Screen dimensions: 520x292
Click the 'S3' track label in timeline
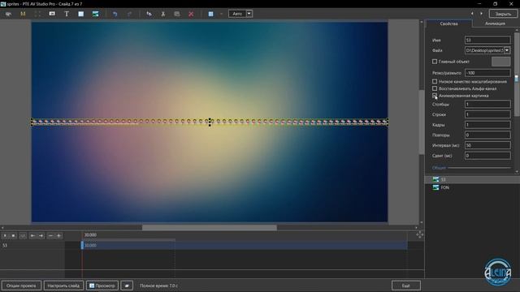5,245
